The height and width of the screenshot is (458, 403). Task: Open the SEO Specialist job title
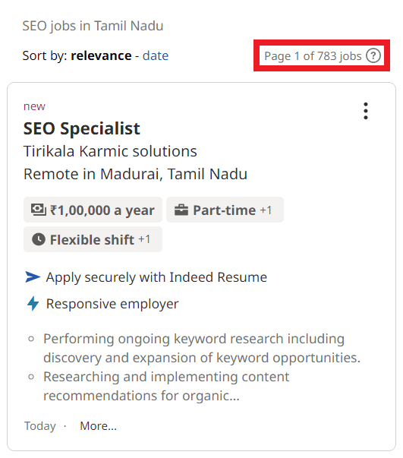(82, 128)
